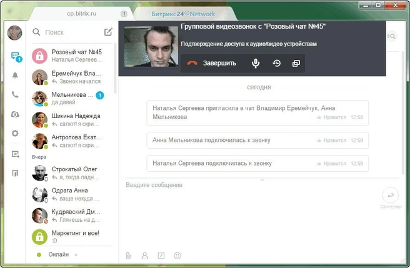
Task: Mute the microphone in call panel
Action: pyautogui.click(x=256, y=63)
